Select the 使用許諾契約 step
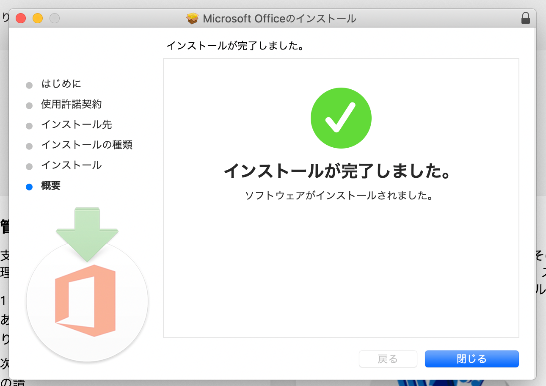This screenshot has height=386, width=546. 72,104
